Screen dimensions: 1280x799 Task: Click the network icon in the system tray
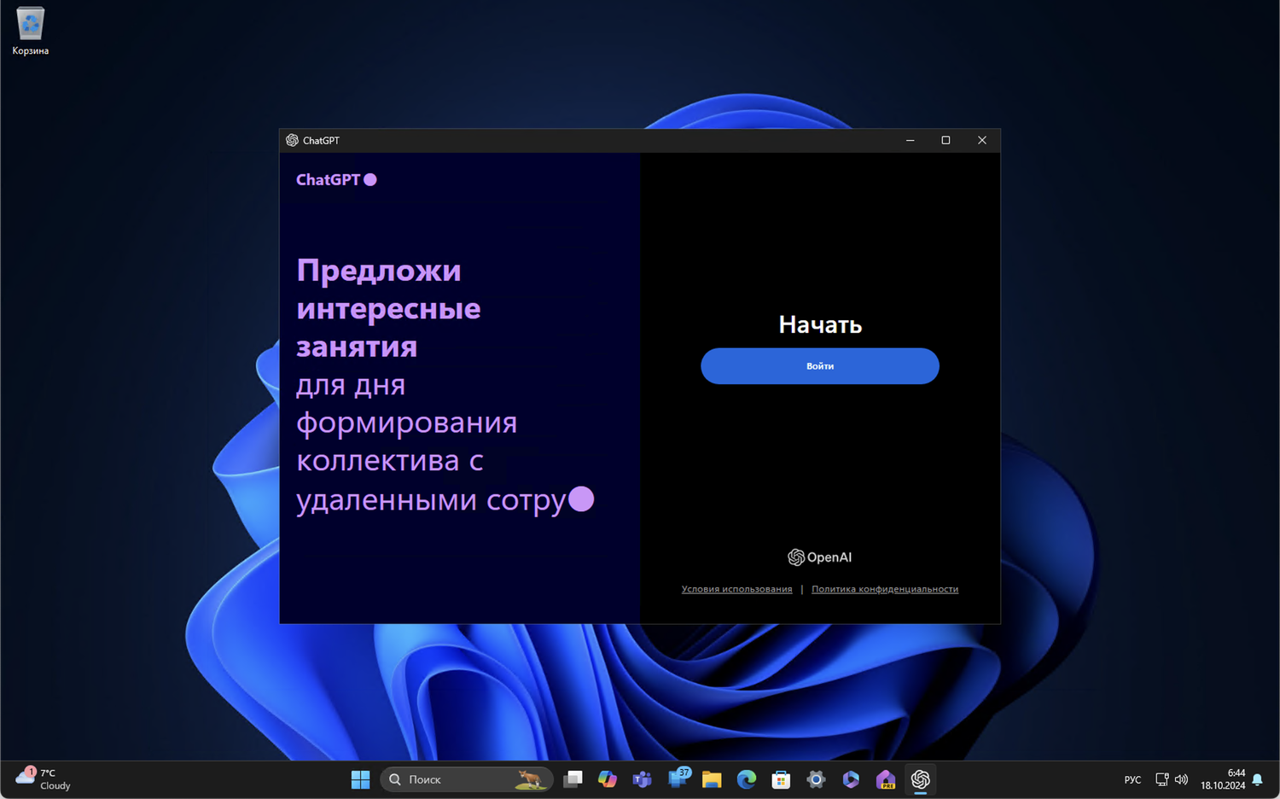point(1161,779)
